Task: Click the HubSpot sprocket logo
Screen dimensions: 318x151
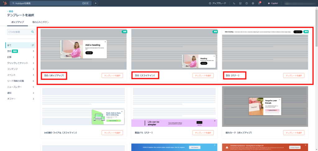Action: (x=5, y=3)
